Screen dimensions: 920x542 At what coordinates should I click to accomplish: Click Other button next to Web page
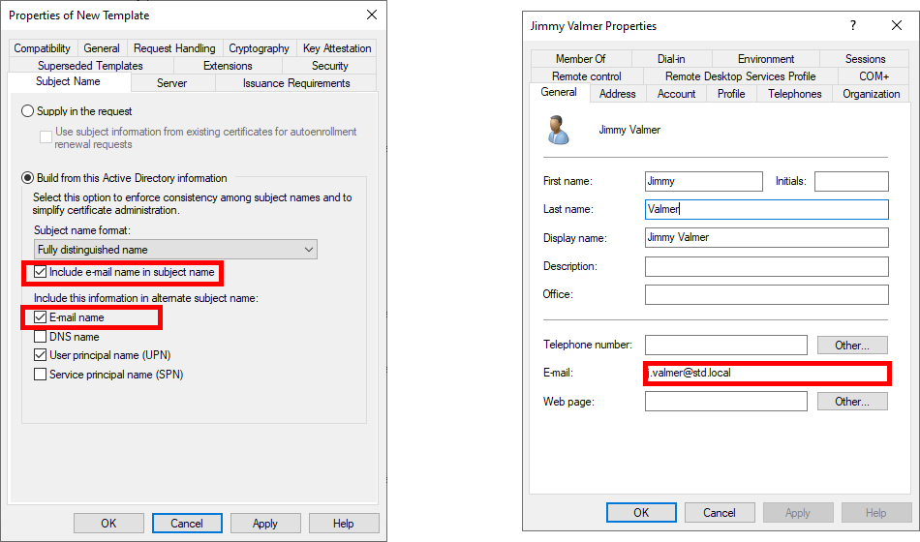(852, 402)
